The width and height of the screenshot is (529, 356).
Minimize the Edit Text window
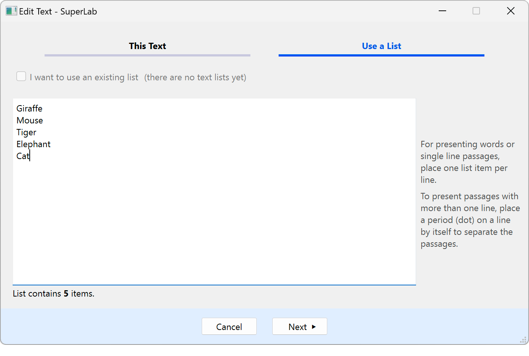tap(442, 11)
